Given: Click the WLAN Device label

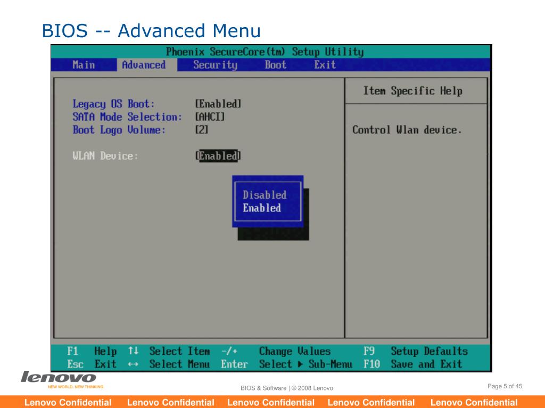Looking at the screenshot, I should tap(105, 156).
